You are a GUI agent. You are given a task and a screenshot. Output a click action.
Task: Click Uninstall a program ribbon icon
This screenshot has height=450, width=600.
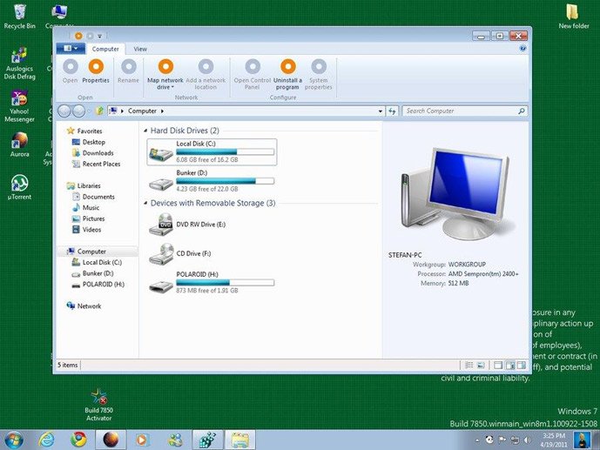(287, 66)
